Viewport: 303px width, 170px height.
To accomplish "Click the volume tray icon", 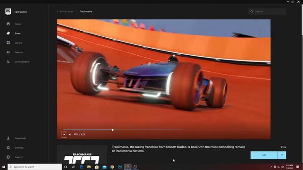I will [283, 167].
